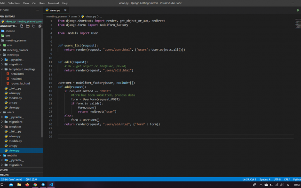
Task: Change indentation via Spaces: 4
Action: [265, 180]
